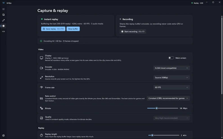This screenshot has height=139, width=223.
Task: Click the grey Recording status dot
Action: click(x=120, y=19)
